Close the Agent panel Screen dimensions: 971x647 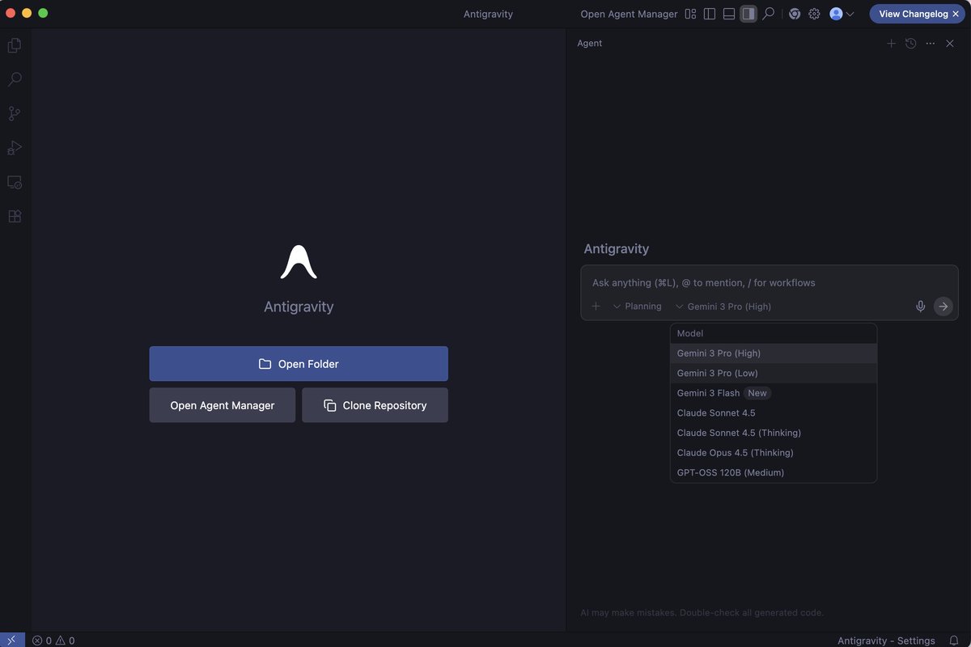pos(950,44)
